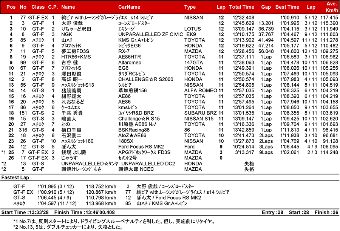
Task: Click the name じゃうす
Action: (x=69, y=158)
